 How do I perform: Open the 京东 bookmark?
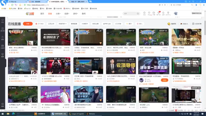point(42,9)
